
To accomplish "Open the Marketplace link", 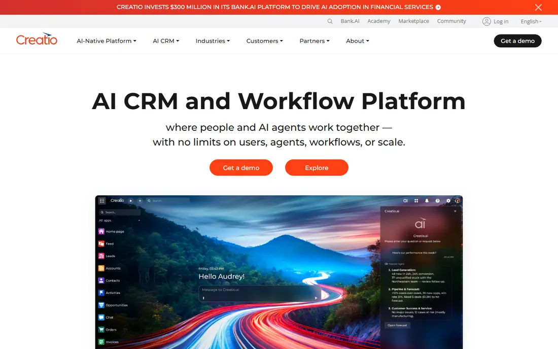I will (413, 21).
